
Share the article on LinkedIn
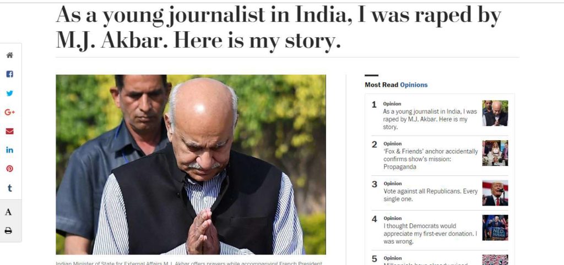(x=10, y=150)
